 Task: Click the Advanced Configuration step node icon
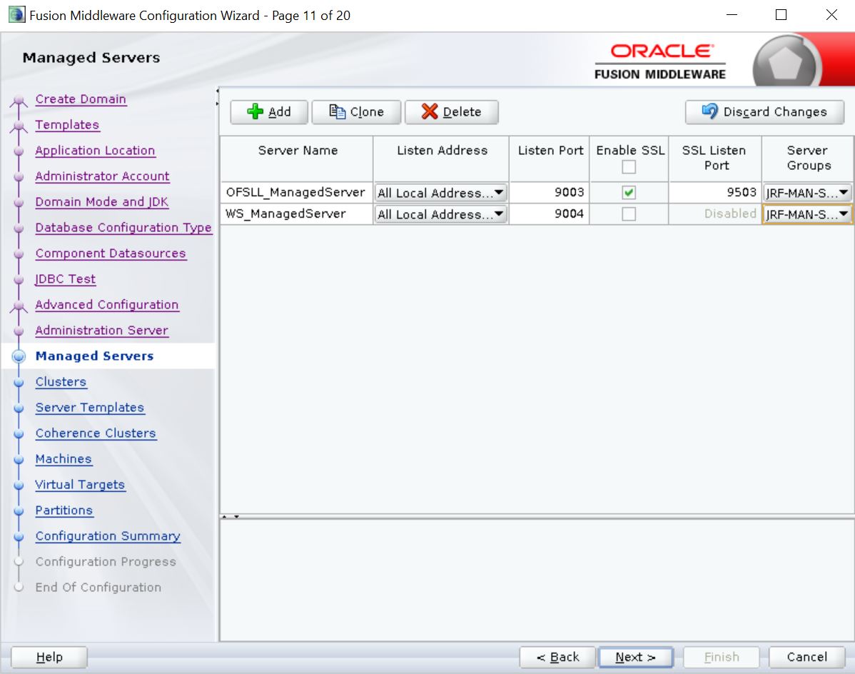pos(19,306)
